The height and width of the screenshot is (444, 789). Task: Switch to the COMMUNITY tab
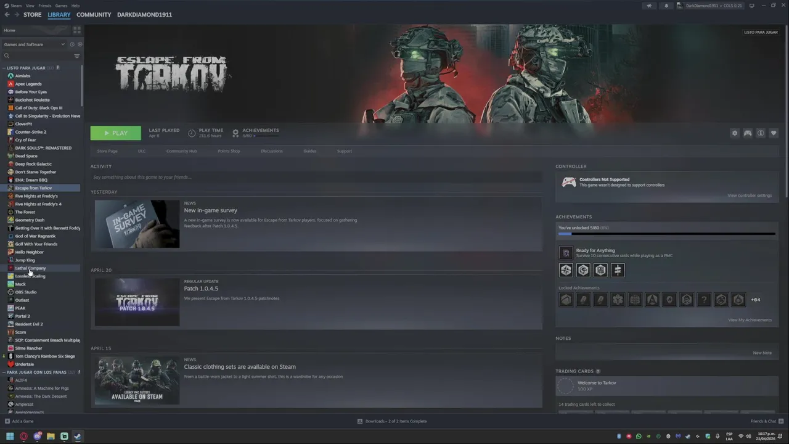click(94, 15)
